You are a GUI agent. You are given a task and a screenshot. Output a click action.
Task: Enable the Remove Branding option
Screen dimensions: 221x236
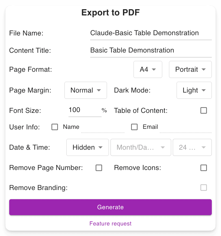click(x=204, y=188)
